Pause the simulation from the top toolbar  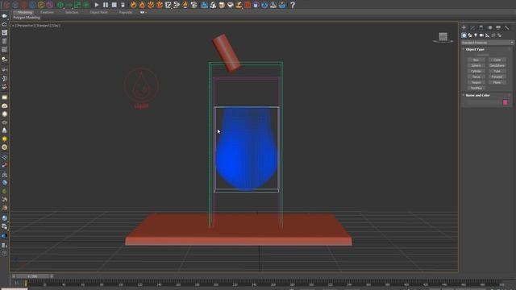106,5
